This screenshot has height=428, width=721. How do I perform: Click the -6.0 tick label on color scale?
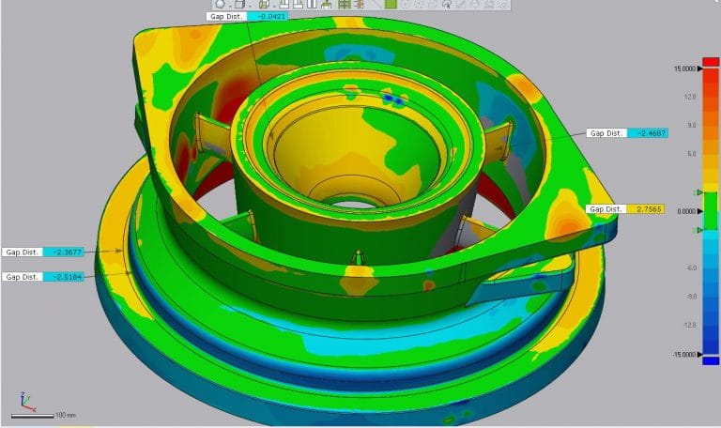691,268
